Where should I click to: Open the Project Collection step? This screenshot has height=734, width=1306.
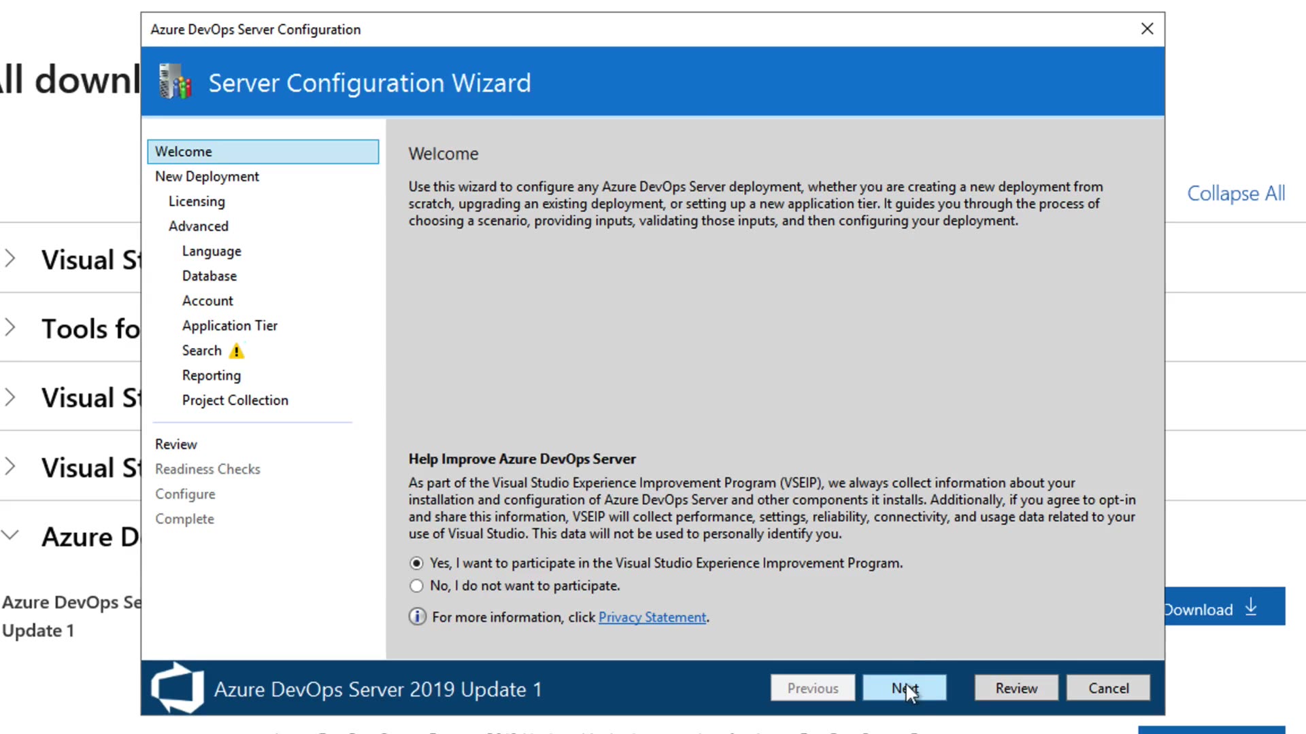[235, 400]
